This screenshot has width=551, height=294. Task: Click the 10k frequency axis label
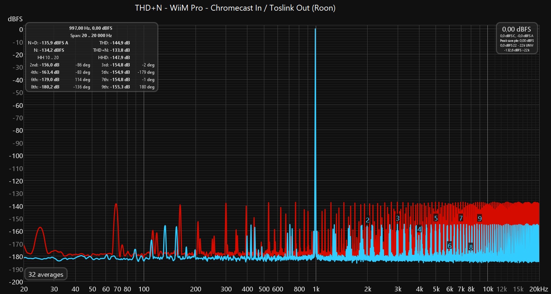(488, 289)
